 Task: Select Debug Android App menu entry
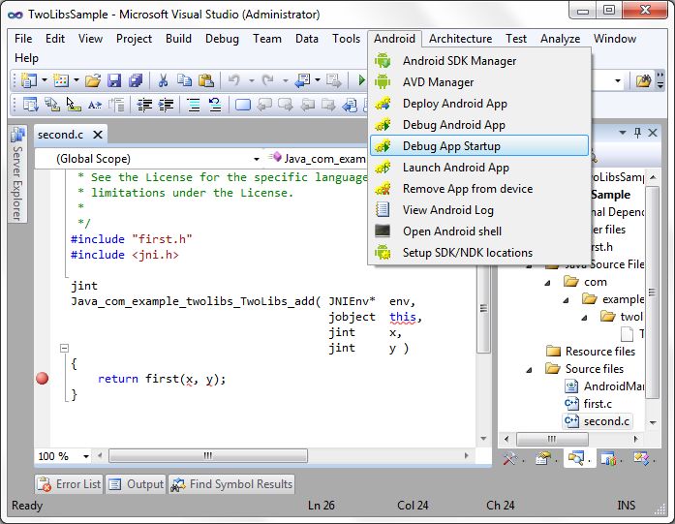click(x=479, y=124)
